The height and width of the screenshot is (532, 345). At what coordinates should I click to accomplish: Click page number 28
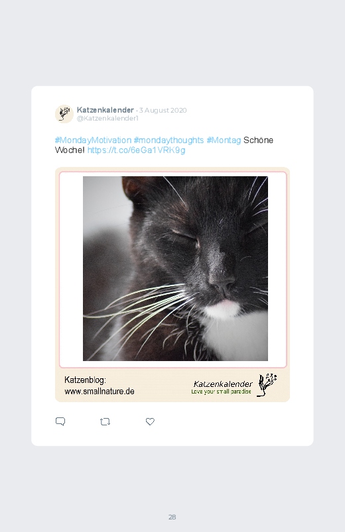point(172,517)
